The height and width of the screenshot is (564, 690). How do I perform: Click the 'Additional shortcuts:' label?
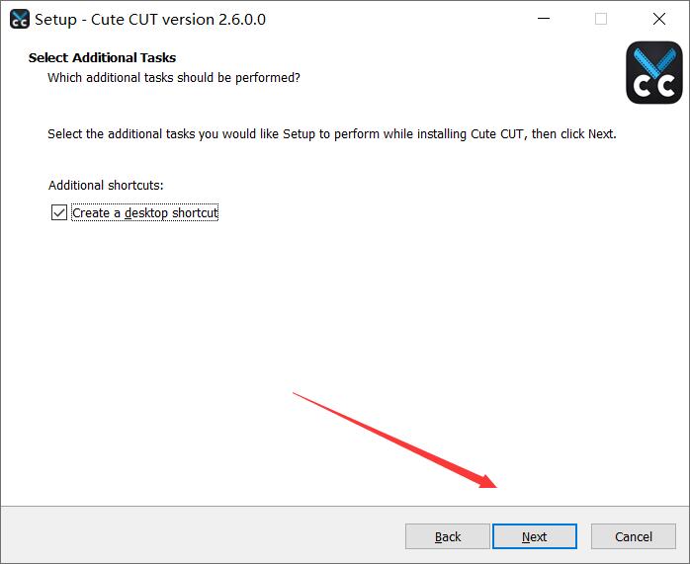[106, 185]
